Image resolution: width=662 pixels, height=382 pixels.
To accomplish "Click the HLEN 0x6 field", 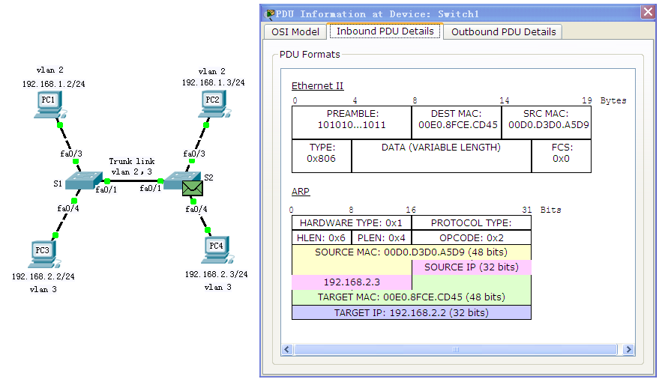I will 322,237.
